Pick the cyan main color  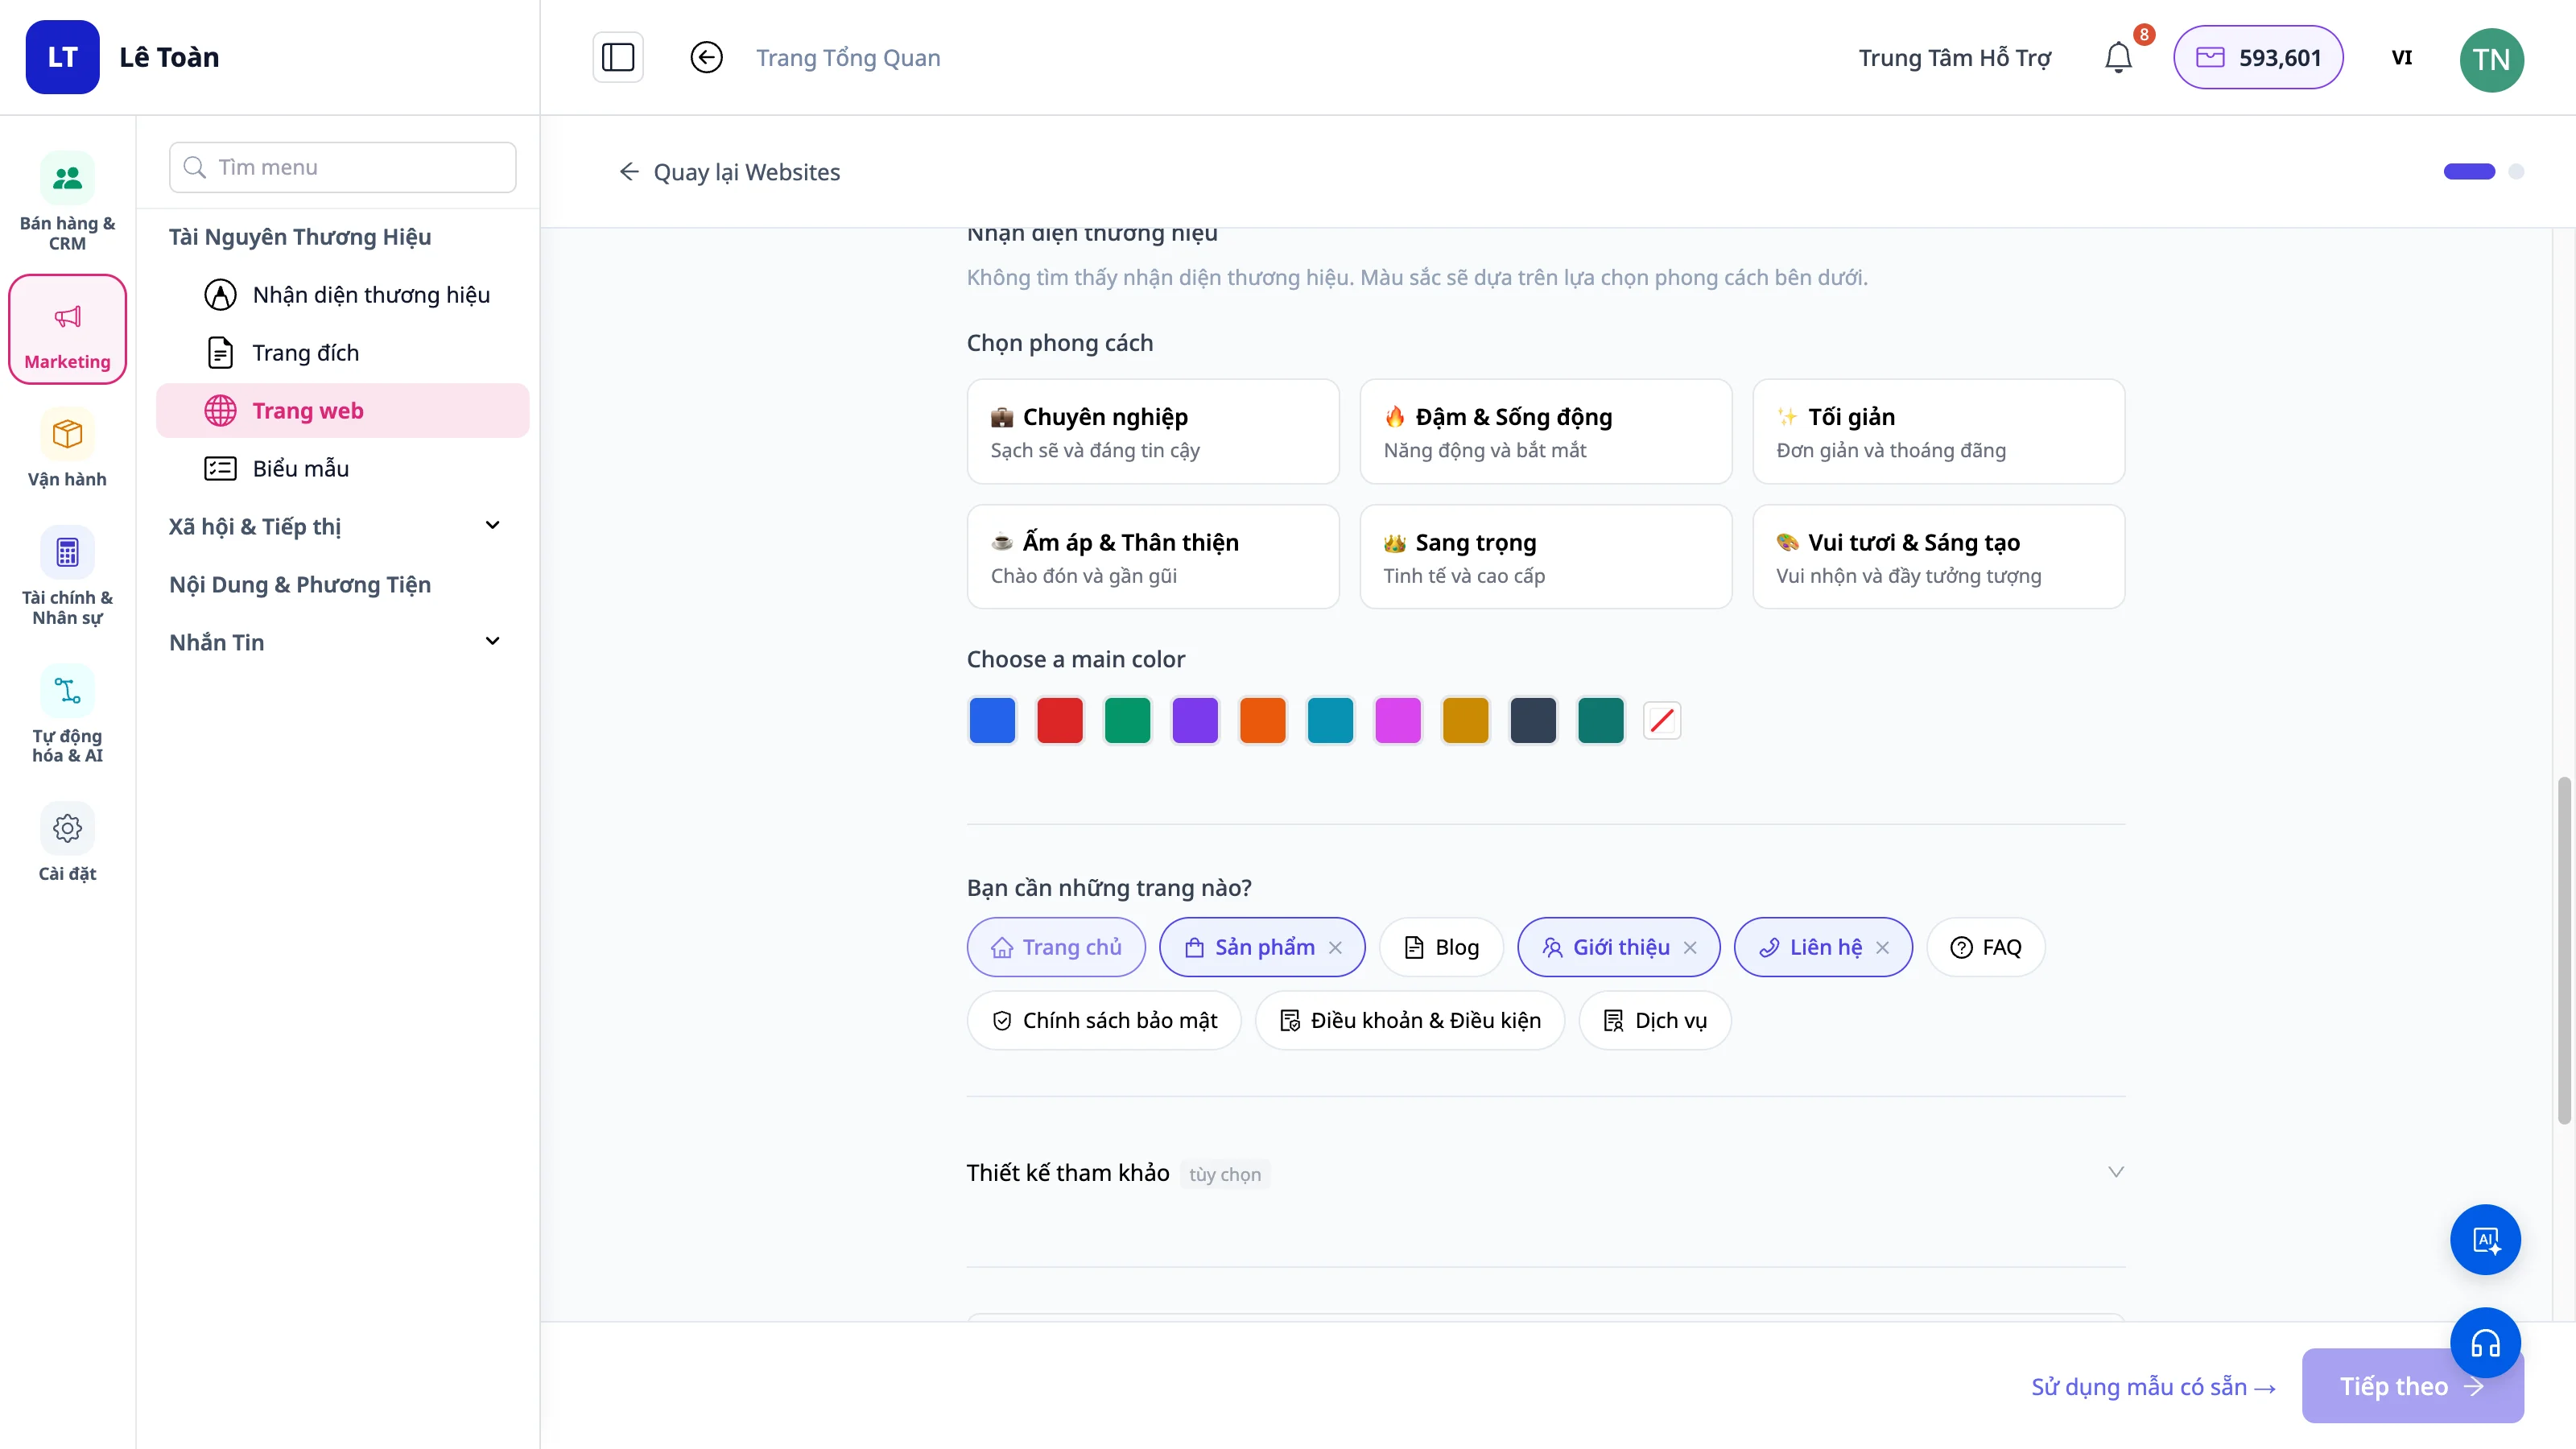(x=1330, y=720)
